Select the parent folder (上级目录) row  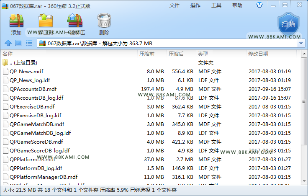151,63
